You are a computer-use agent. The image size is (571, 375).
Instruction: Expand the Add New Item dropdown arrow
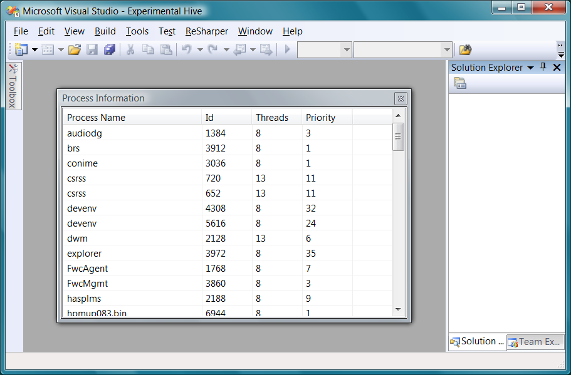(61, 49)
